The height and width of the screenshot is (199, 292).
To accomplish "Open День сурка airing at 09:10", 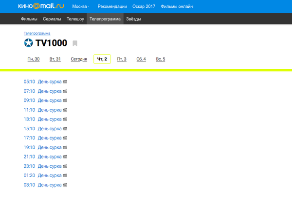I will pos(50,100).
